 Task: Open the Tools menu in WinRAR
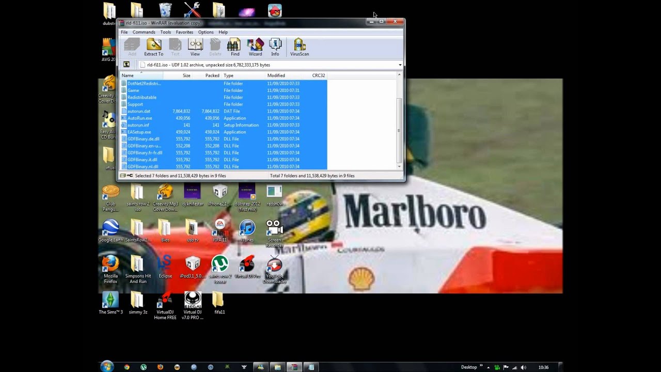click(x=165, y=32)
